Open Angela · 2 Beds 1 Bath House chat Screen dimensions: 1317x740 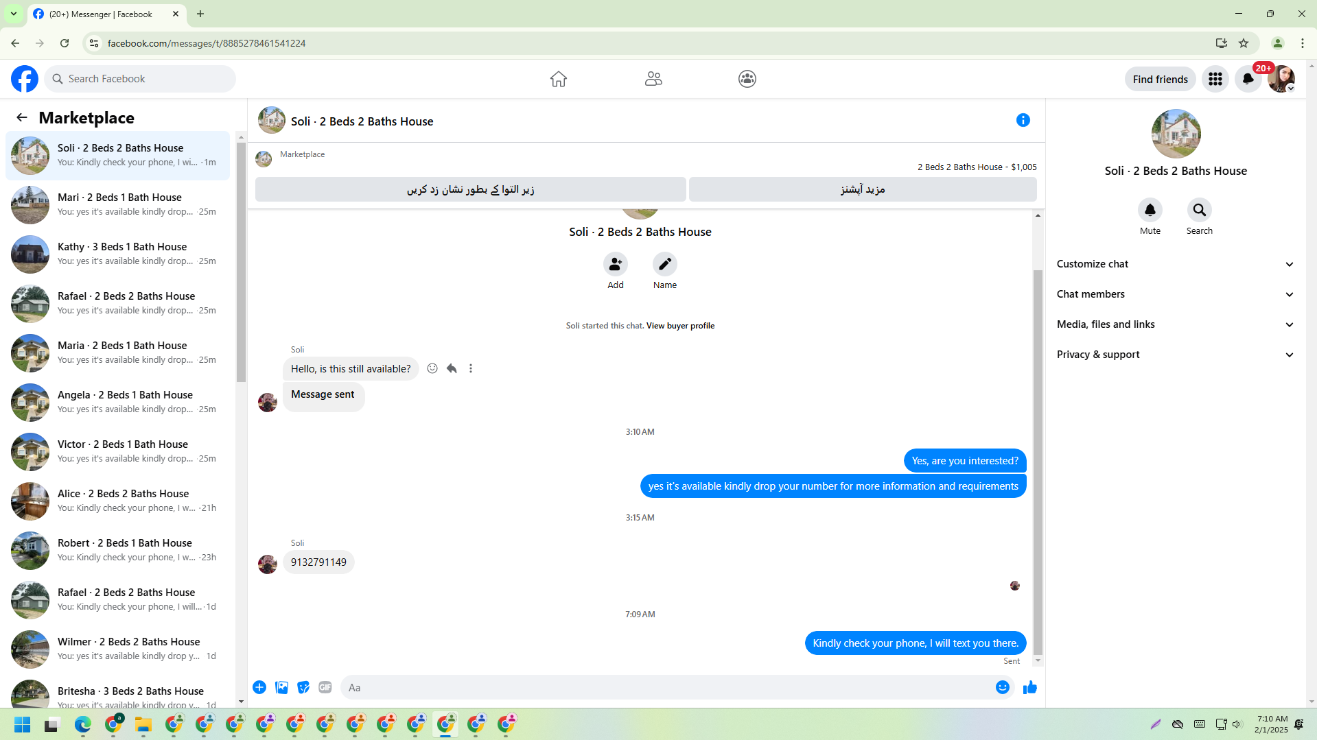point(118,403)
